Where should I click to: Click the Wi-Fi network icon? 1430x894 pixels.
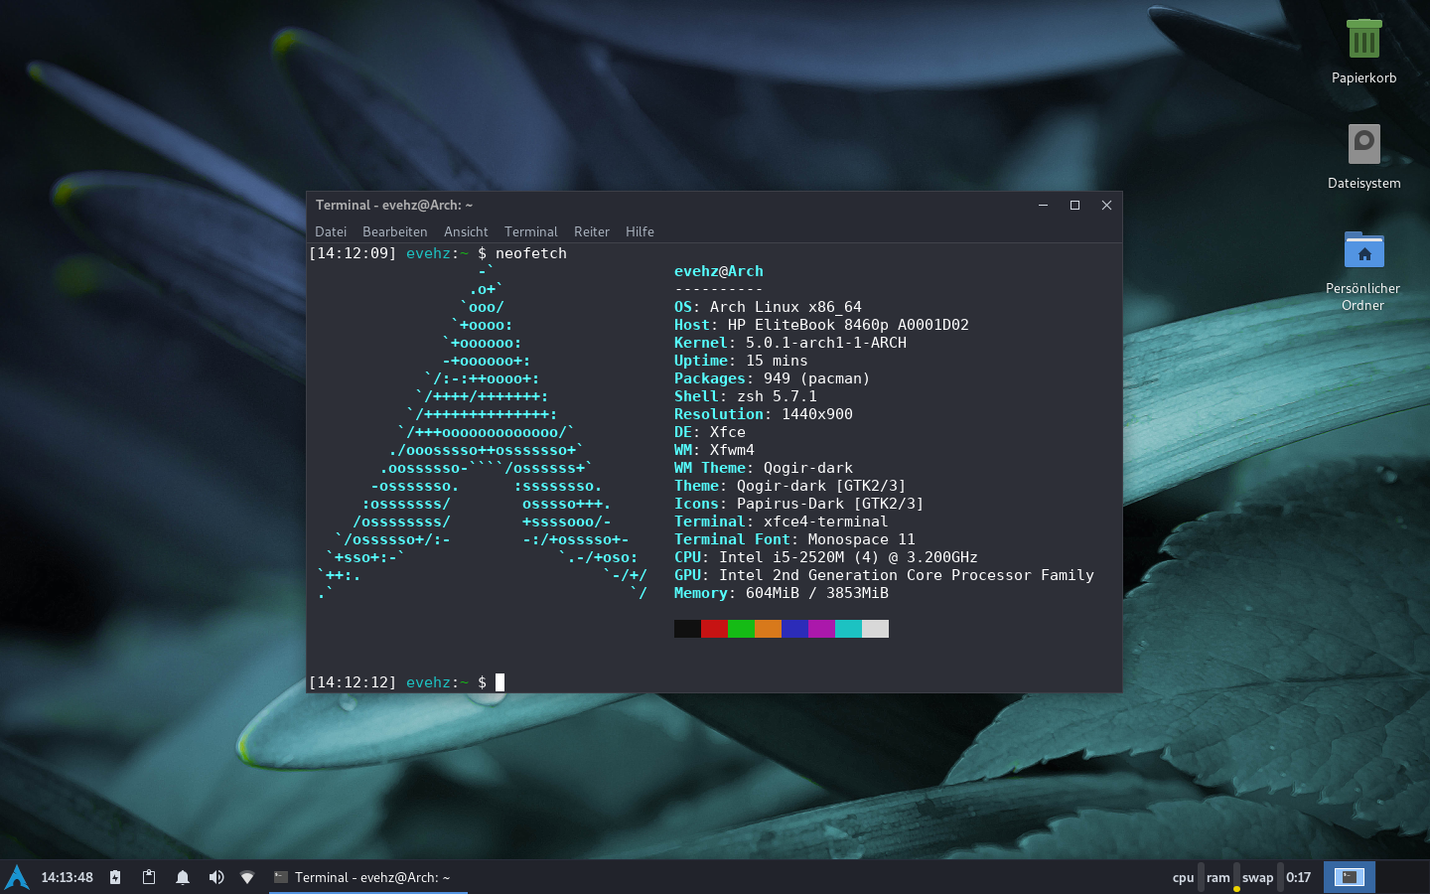pyautogui.click(x=247, y=877)
